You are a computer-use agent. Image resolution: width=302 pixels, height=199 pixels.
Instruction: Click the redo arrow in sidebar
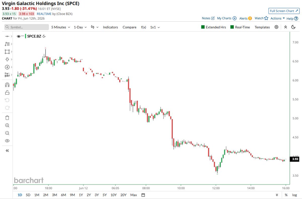point(7,108)
